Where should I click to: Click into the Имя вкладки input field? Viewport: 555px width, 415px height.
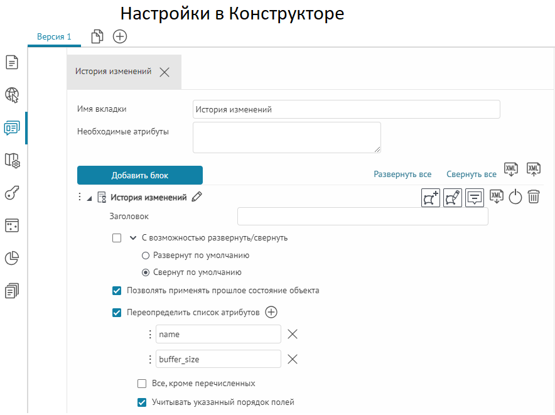pyautogui.click(x=346, y=109)
